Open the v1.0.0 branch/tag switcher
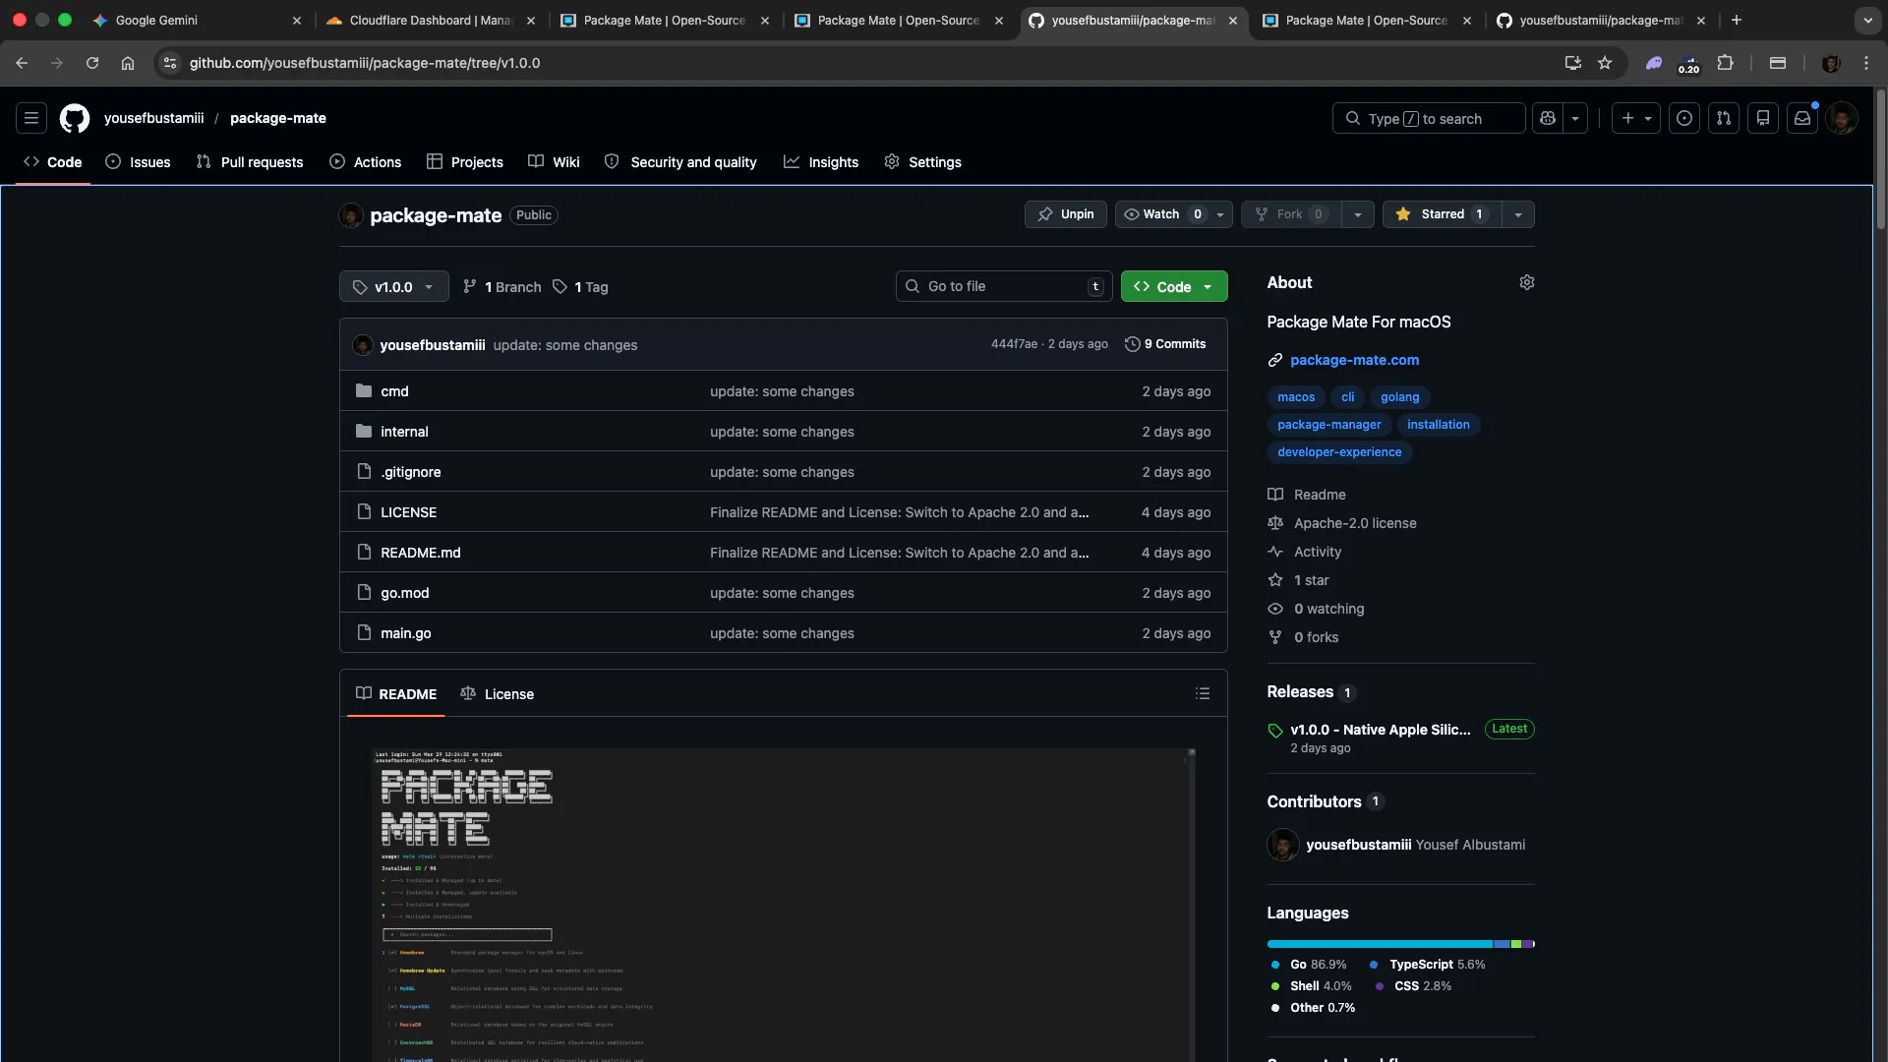 tap(393, 287)
